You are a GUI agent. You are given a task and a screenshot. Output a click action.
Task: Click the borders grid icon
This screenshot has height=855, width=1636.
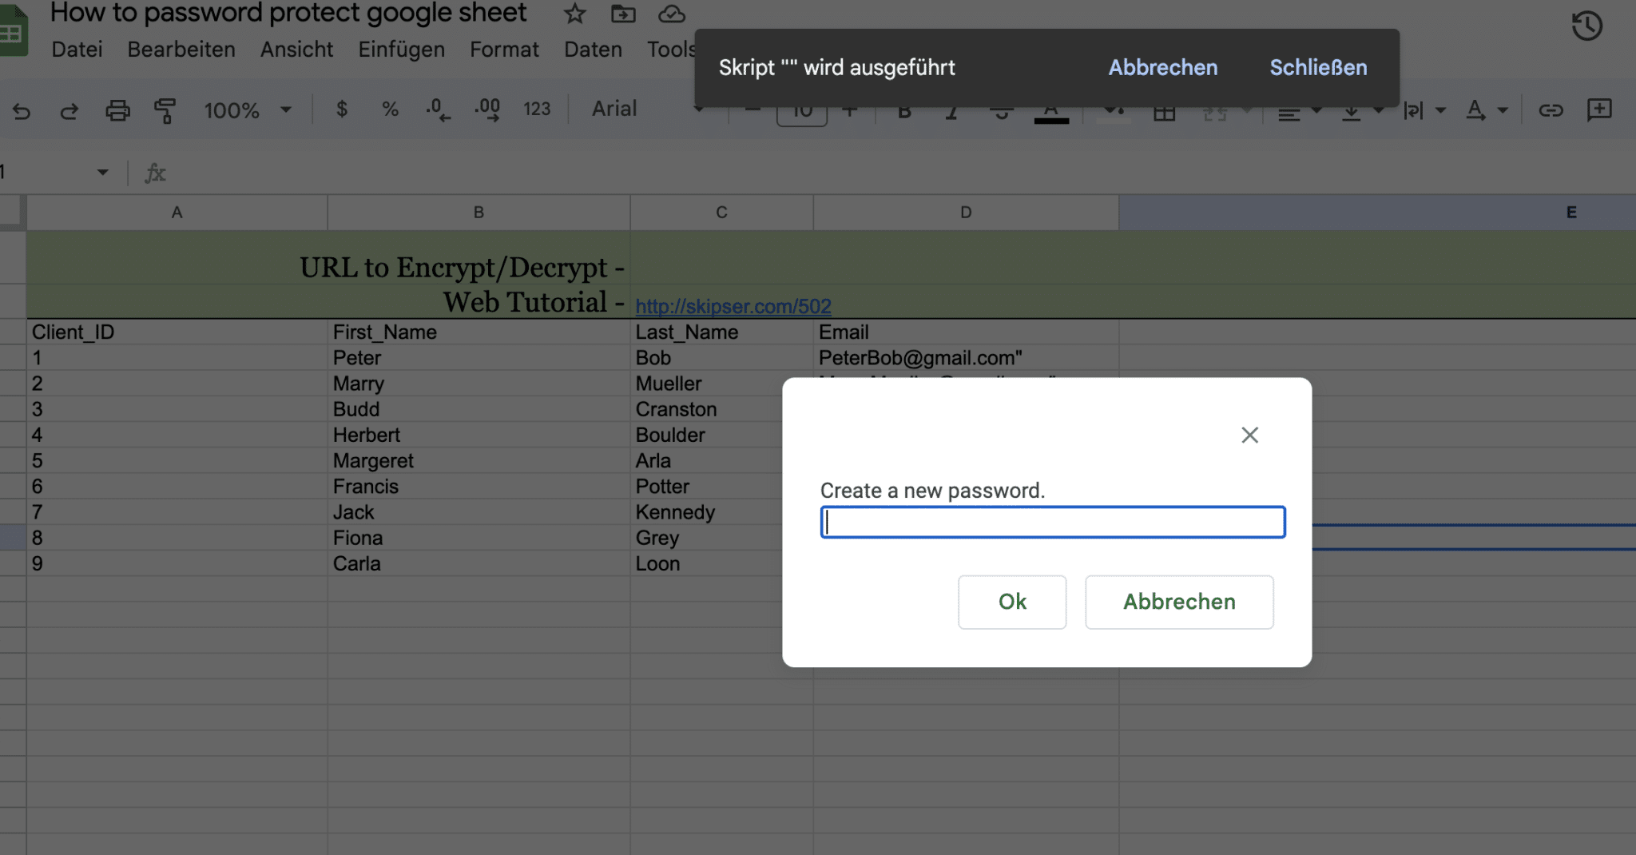pyautogui.click(x=1165, y=113)
